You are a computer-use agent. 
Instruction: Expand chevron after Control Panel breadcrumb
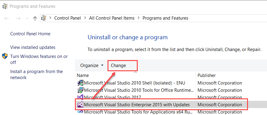(85, 18)
